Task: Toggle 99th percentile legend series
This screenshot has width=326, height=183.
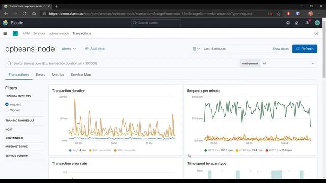Action: pyautogui.click(x=125, y=150)
